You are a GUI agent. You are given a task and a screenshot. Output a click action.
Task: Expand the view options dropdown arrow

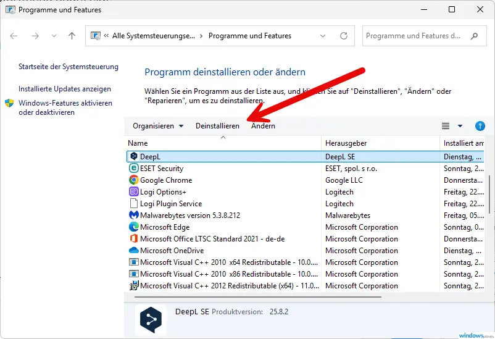[460, 126]
